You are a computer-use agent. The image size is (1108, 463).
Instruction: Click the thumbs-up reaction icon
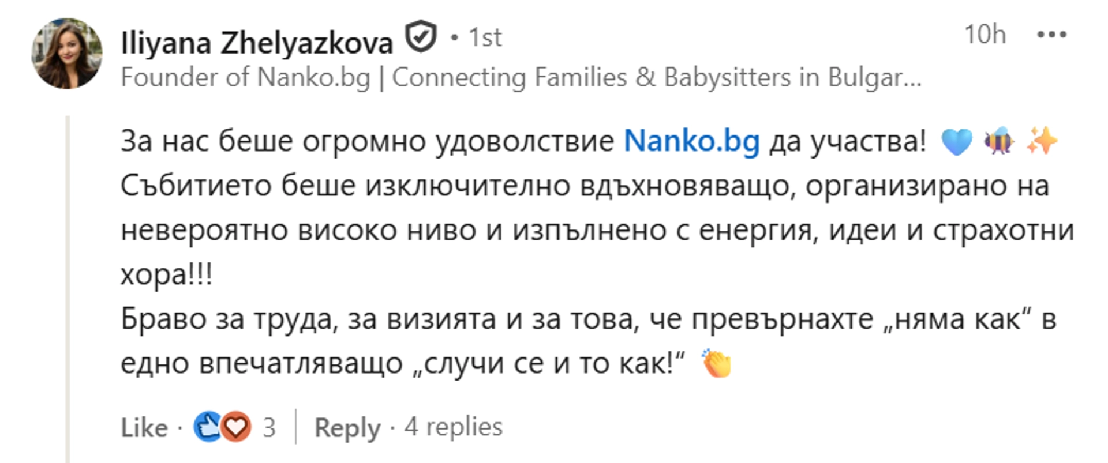pos(207,427)
